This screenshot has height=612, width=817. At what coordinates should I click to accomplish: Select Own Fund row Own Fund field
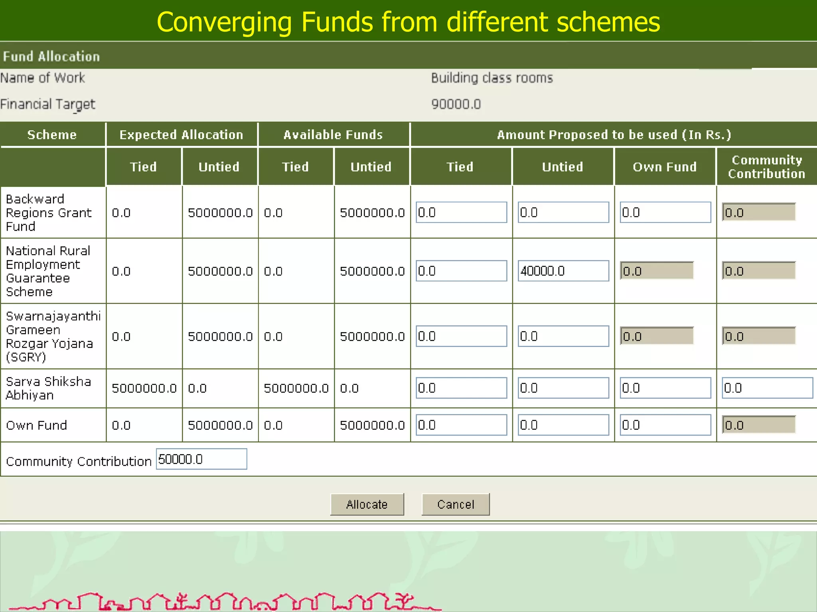pos(665,425)
